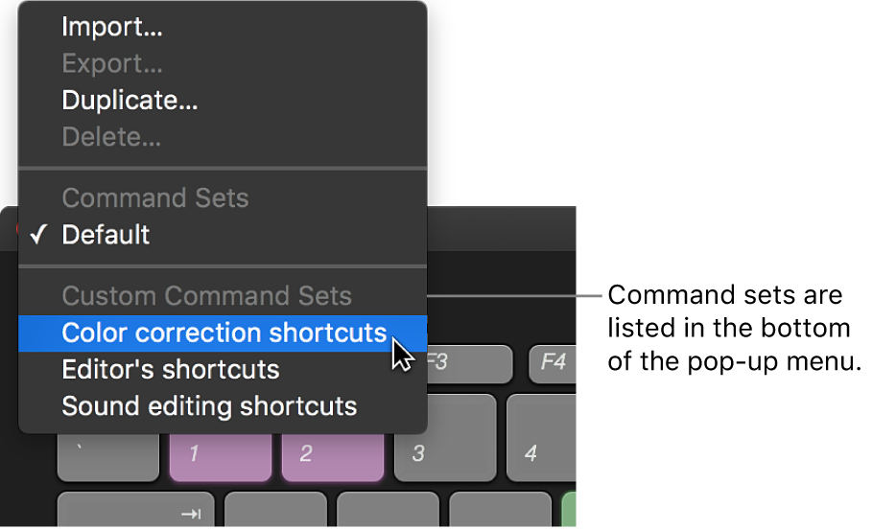This screenshot has width=896, height=529.
Task: Choose the Color correction shortcuts command set
Action: coord(224,333)
